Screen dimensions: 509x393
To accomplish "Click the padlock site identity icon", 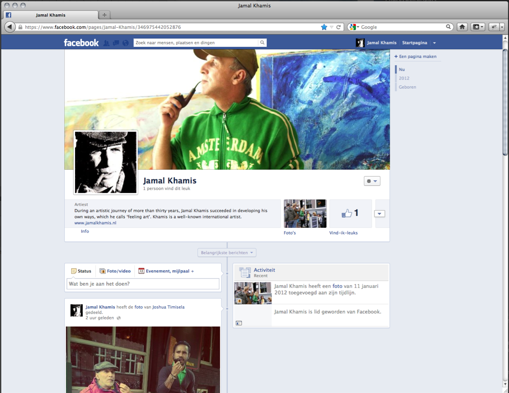I will [x=20, y=27].
